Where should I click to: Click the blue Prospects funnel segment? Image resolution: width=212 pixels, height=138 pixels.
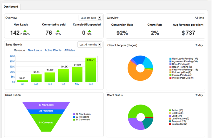(46, 111)
